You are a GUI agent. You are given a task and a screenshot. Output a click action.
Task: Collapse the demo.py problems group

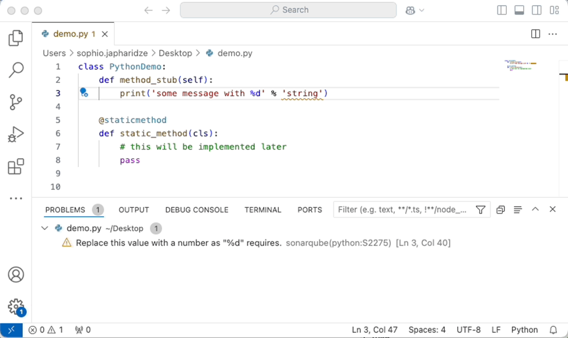coord(45,228)
